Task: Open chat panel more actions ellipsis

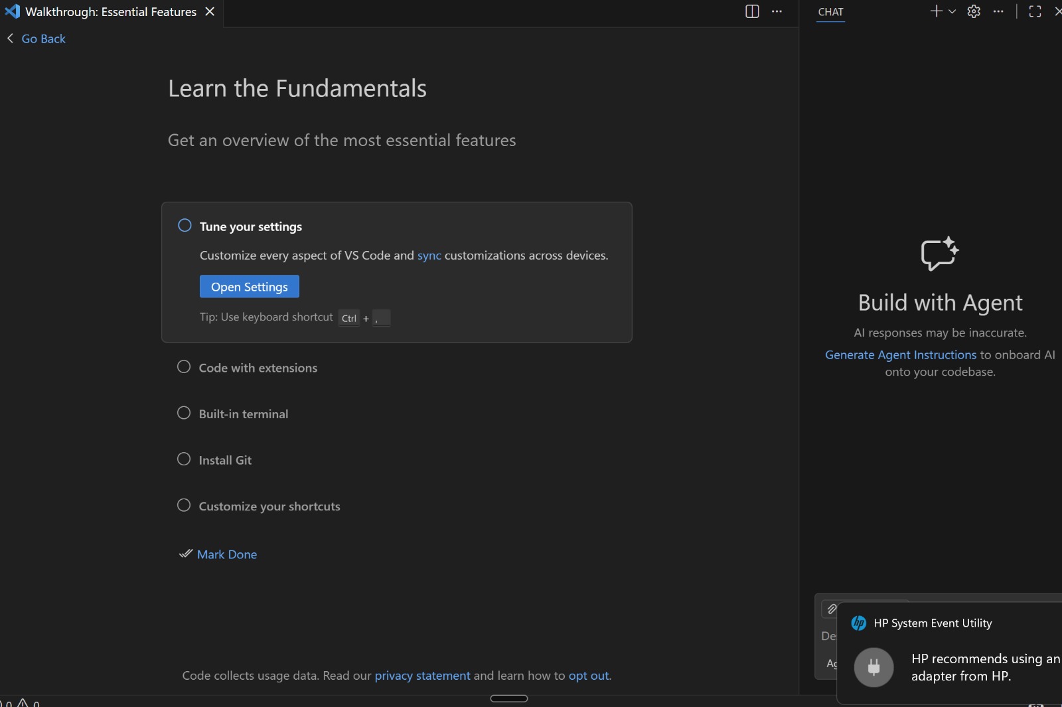Action: [x=998, y=11]
